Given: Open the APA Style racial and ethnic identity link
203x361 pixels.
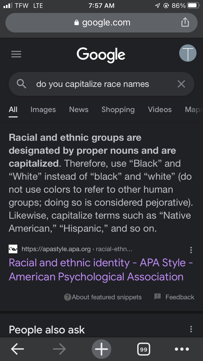Looking at the screenshot, I should coord(100,270).
